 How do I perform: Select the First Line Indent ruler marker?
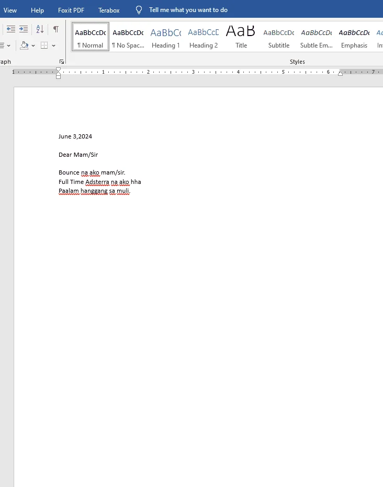[58, 69]
